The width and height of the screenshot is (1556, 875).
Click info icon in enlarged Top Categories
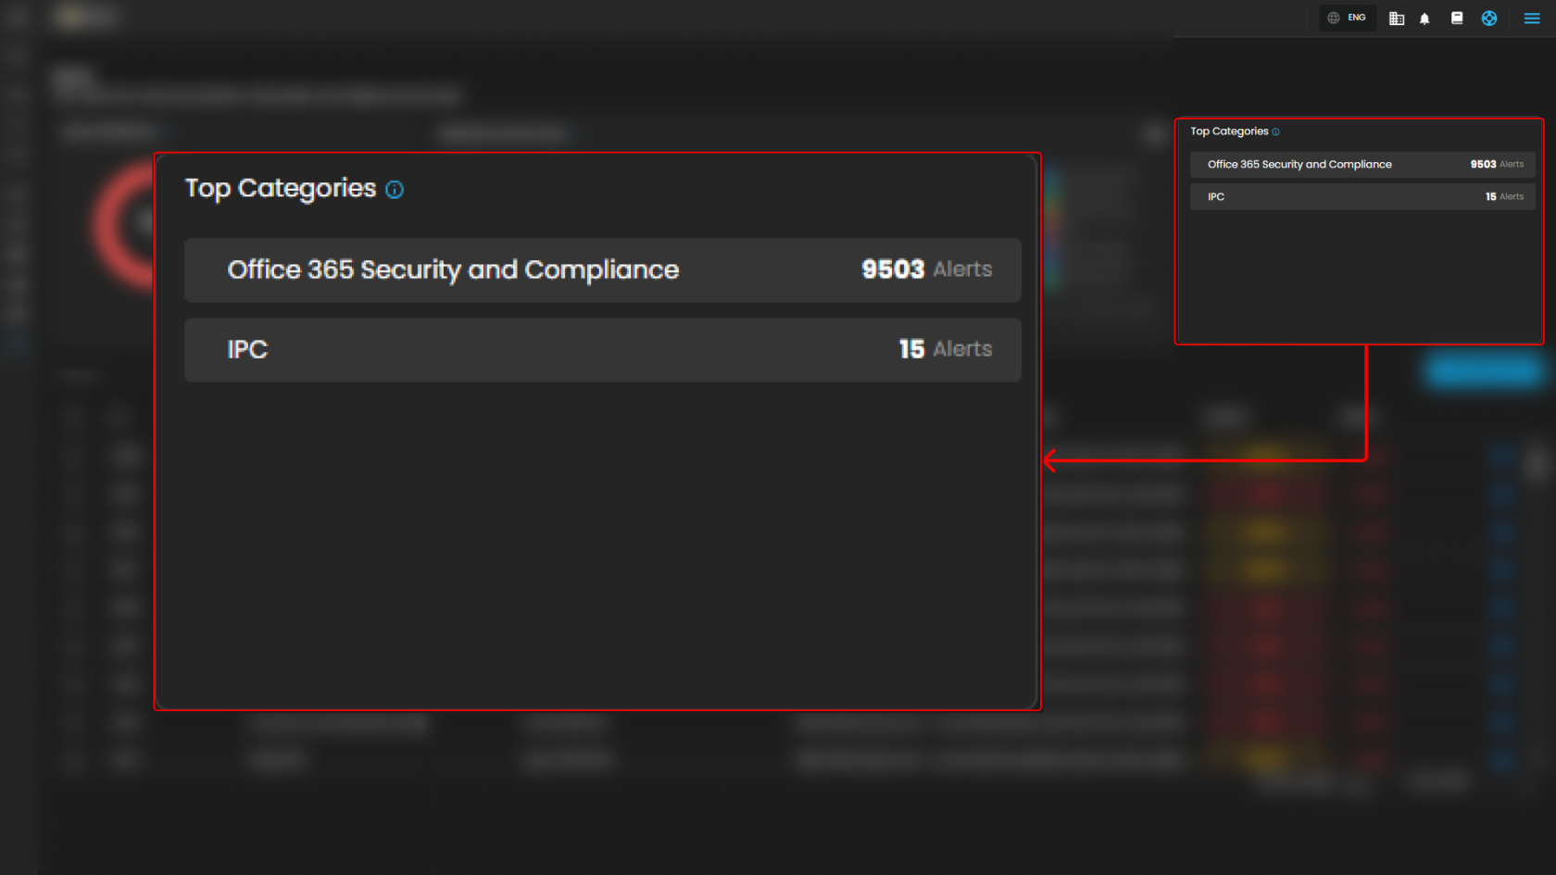coord(395,190)
